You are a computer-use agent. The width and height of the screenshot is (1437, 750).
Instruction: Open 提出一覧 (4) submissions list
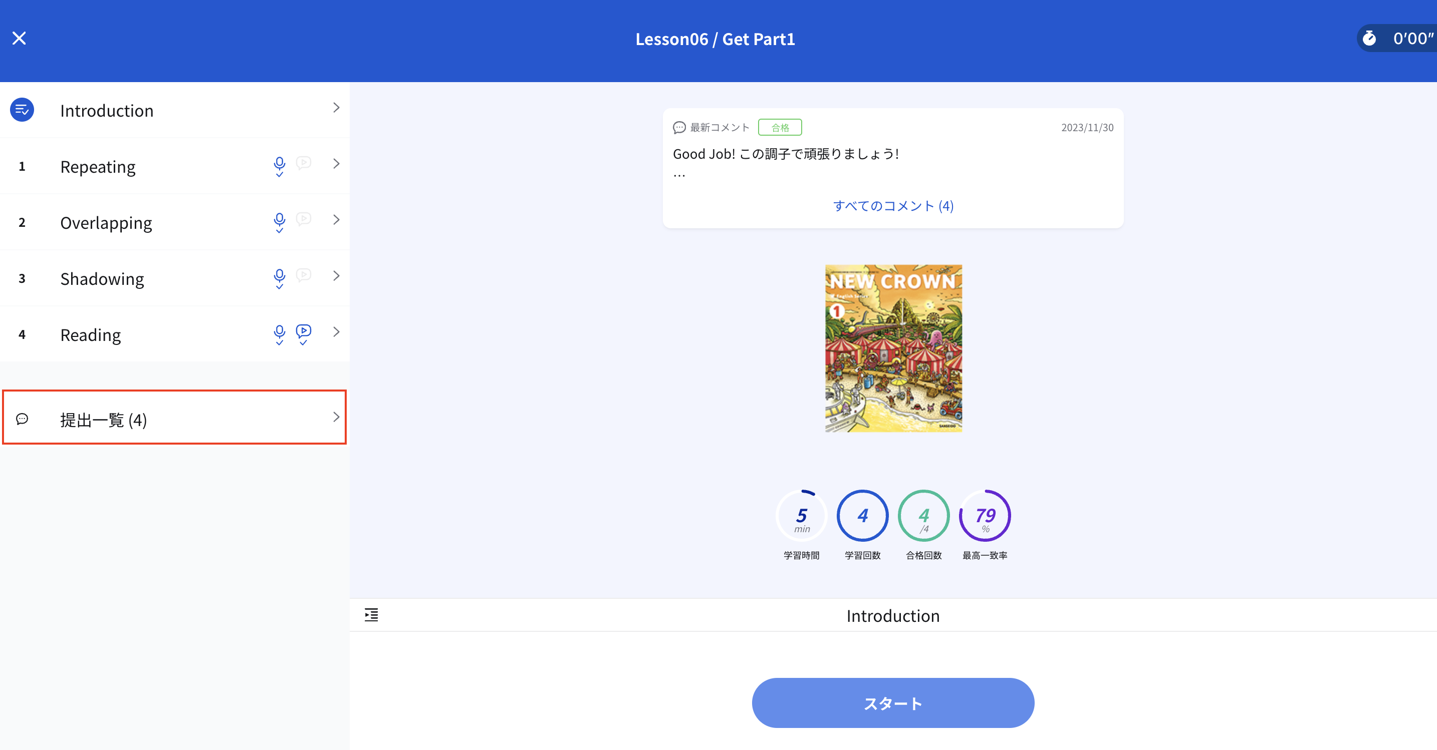(174, 417)
